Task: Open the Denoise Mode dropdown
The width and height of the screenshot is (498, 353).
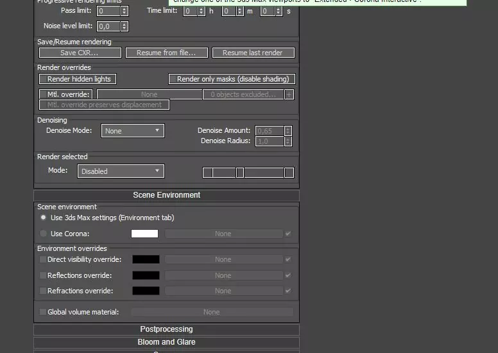Action: click(x=130, y=131)
